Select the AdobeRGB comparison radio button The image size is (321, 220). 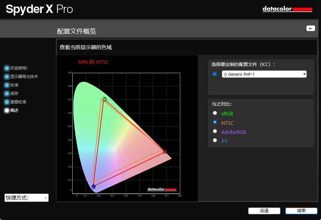(x=215, y=131)
